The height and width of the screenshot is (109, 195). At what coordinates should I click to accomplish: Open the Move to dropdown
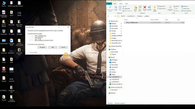point(135,9)
